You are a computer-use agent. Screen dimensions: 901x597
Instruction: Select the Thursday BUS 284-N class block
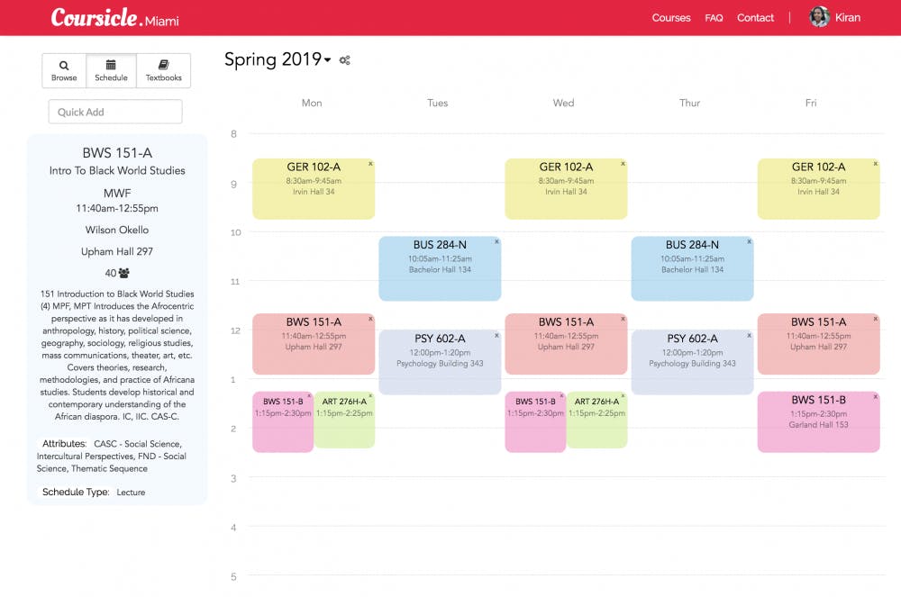(x=692, y=268)
